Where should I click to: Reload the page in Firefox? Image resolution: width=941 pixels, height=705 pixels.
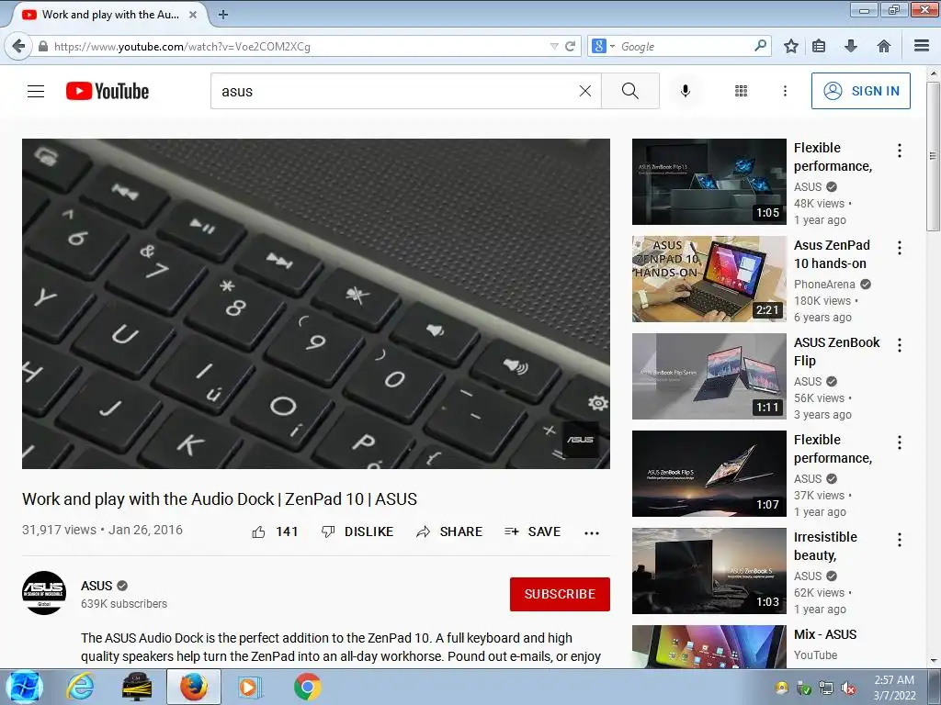[570, 46]
